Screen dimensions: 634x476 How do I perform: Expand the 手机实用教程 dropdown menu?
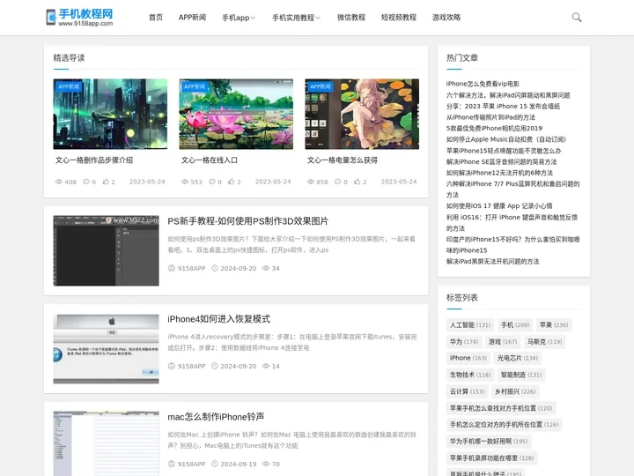click(x=296, y=18)
